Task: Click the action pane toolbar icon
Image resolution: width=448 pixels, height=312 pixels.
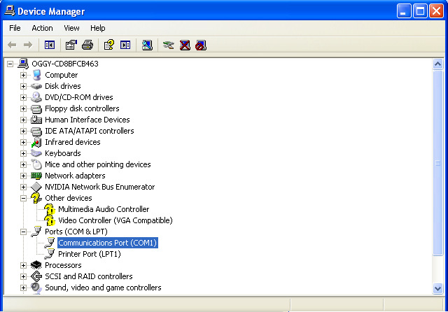Action: pos(125,45)
